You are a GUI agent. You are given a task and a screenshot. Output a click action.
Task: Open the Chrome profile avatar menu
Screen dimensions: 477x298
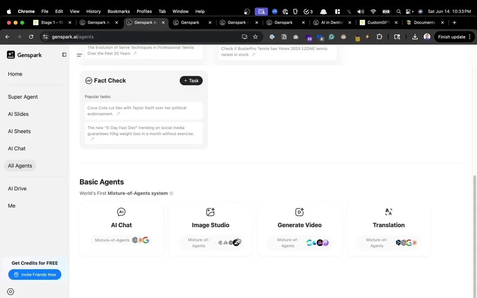tap(427, 37)
